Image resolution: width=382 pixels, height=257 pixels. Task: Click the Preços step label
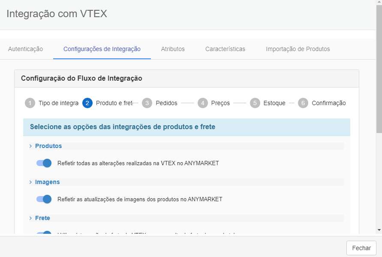click(x=220, y=103)
